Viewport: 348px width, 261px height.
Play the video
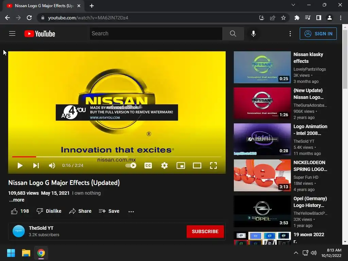20,166
